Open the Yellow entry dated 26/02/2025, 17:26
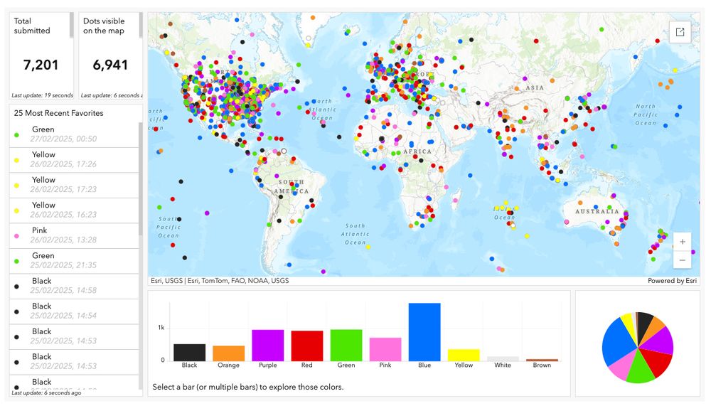The width and height of the screenshot is (711, 406). pyautogui.click(x=74, y=160)
